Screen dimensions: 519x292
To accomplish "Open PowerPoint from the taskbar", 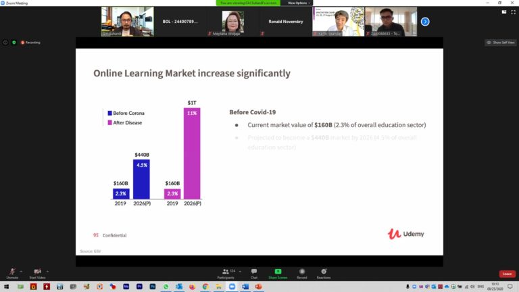I will pyautogui.click(x=259, y=287).
